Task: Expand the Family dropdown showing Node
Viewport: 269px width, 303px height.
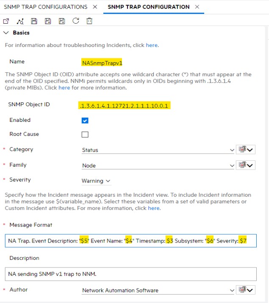Action: [x=232, y=166]
